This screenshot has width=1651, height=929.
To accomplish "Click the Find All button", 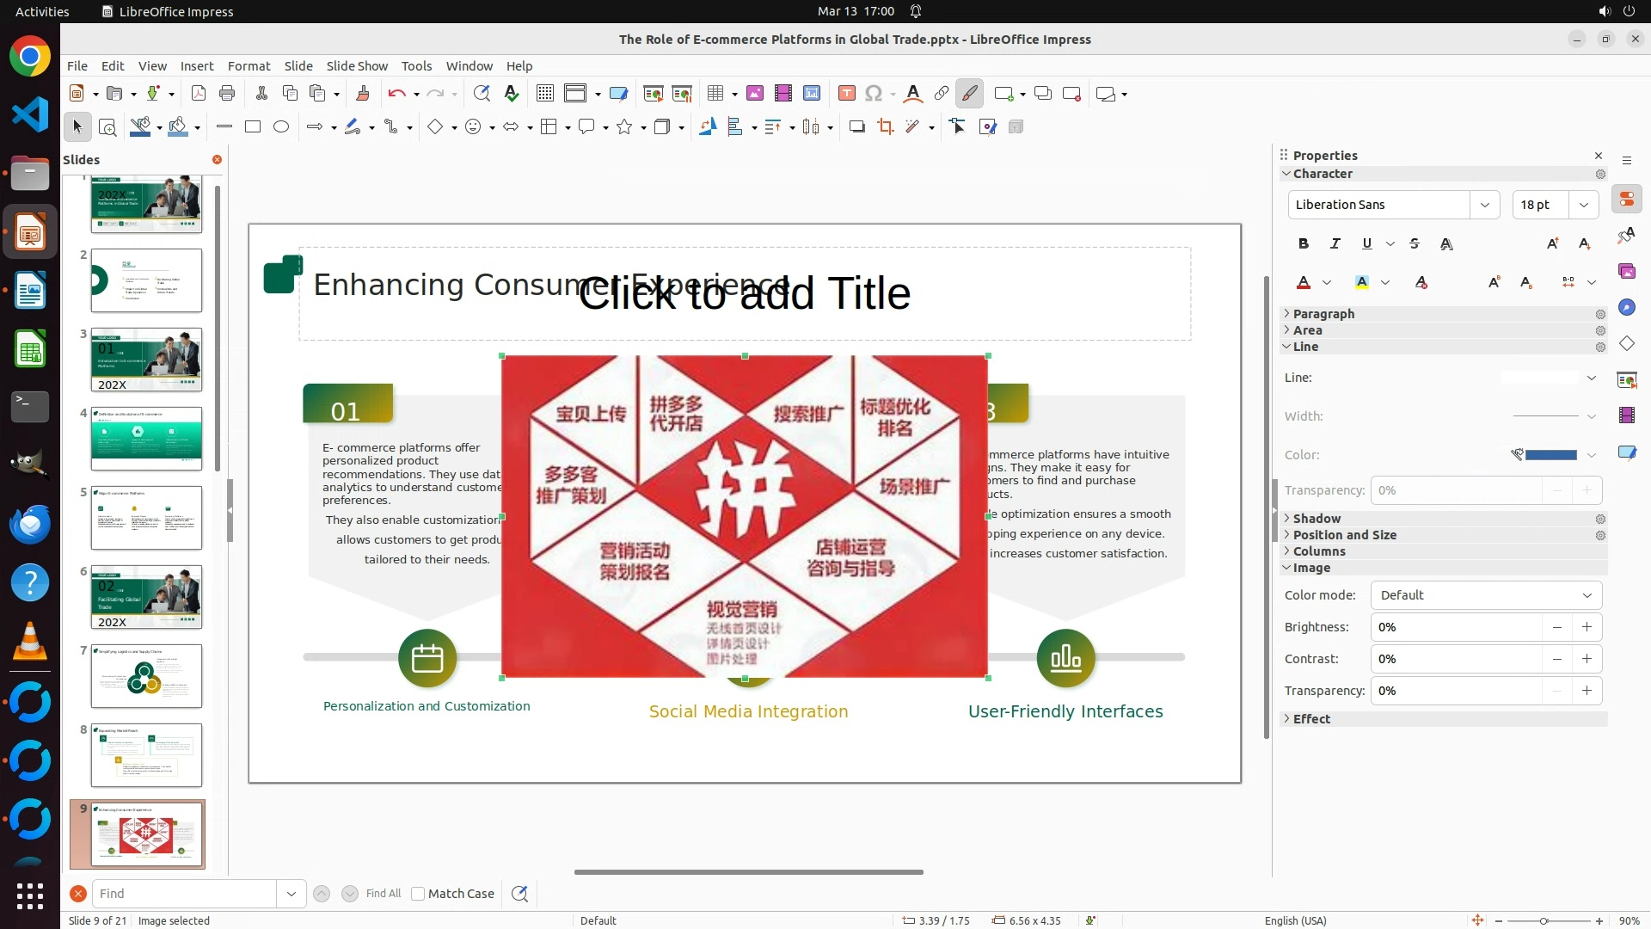I will (x=383, y=894).
